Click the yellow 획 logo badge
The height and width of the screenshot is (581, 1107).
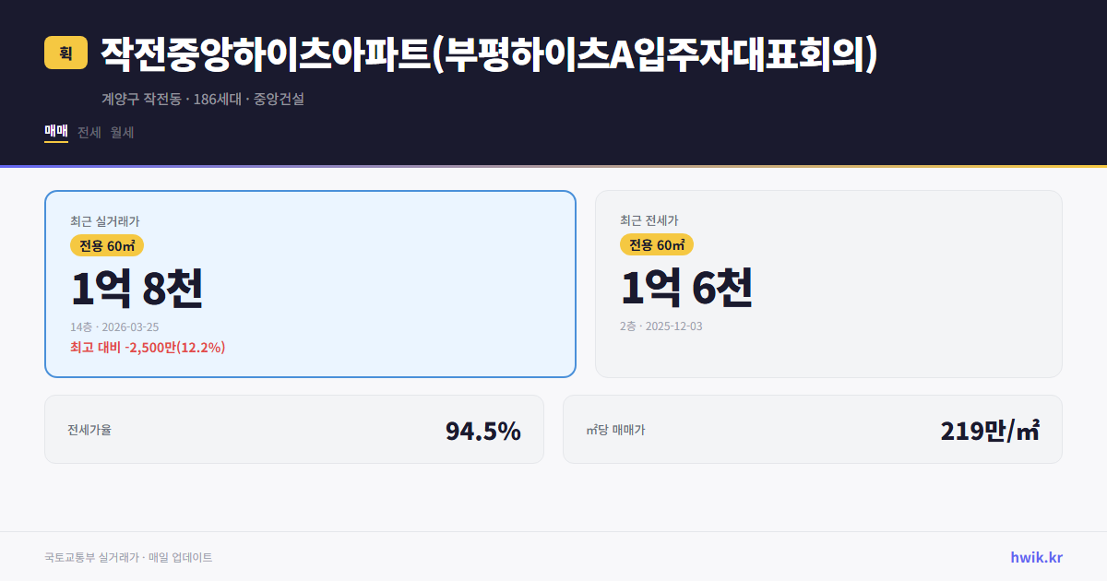62,53
